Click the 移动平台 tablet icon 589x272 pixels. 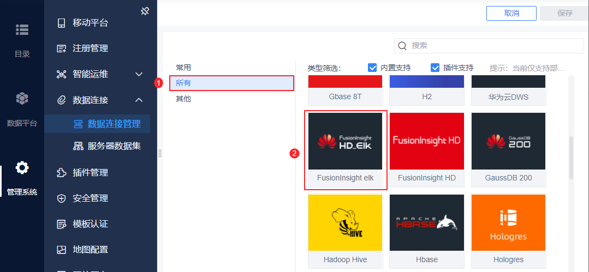pyautogui.click(x=61, y=23)
